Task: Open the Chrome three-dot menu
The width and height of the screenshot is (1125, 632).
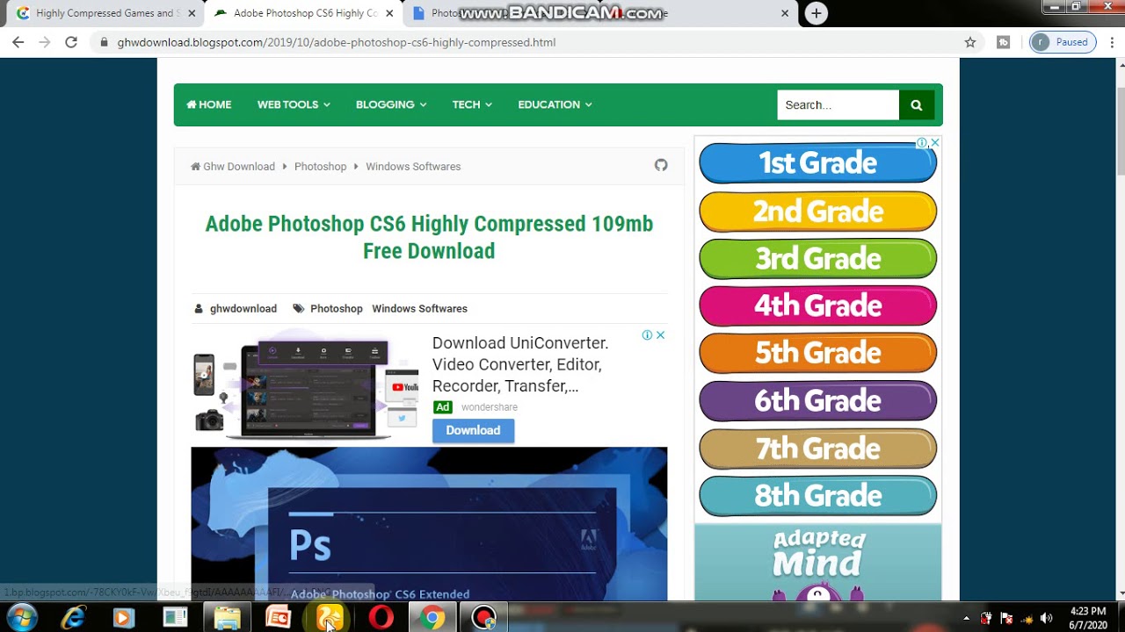Action: click(1111, 42)
